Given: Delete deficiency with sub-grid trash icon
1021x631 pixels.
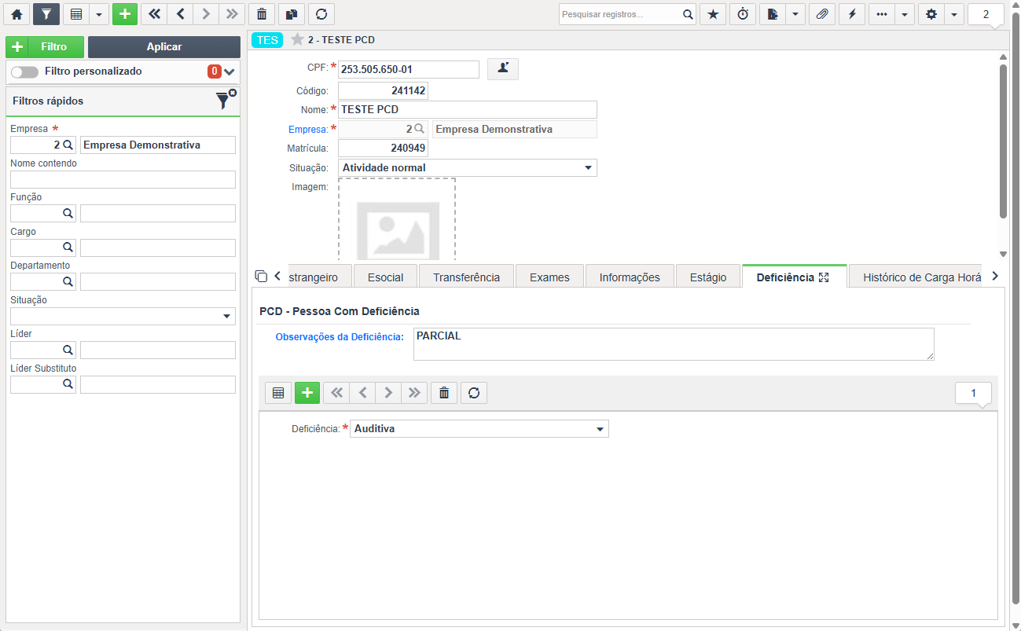Looking at the screenshot, I should click(x=444, y=393).
